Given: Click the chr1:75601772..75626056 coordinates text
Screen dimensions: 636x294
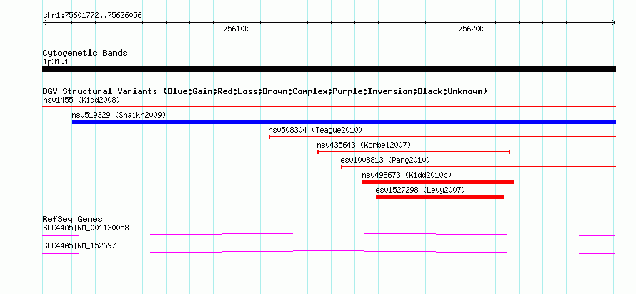Looking at the screenshot, I should point(92,16).
